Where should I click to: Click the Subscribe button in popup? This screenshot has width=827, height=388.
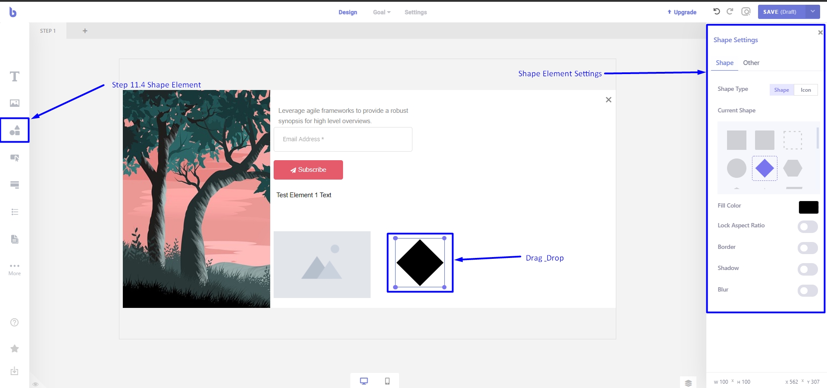308,170
